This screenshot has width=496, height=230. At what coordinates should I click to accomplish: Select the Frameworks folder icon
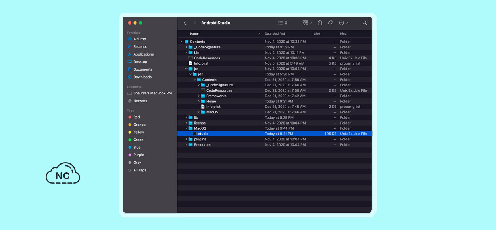point(203,96)
